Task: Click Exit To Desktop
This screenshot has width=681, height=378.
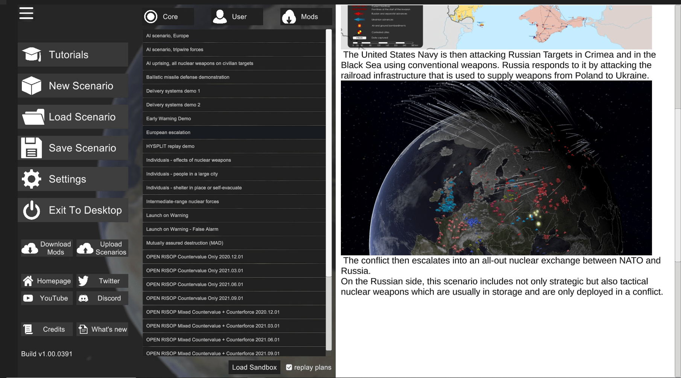Action: click(x=73, y=210)
